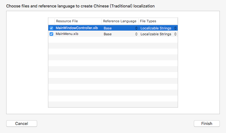Click the Finish button
226x133 pixels.
[207, 123]
